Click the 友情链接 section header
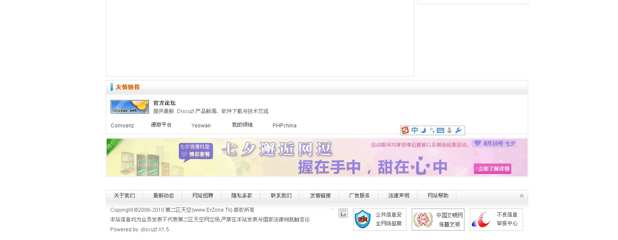The height and width of the screenshot is (240, 618). [128, 87]
